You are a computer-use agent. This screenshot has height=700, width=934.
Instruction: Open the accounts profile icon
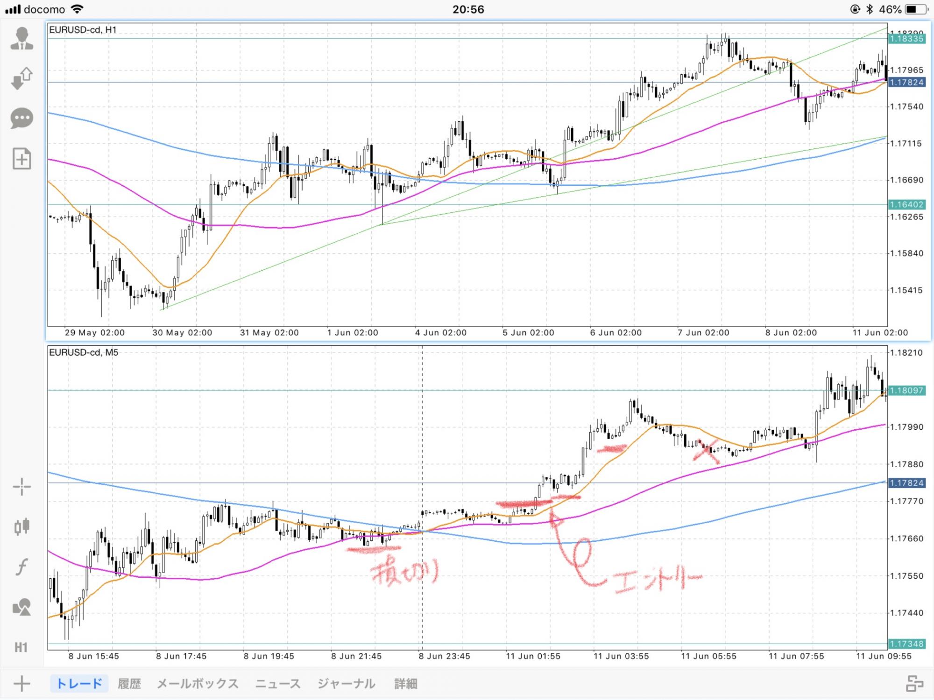[21, 39]
